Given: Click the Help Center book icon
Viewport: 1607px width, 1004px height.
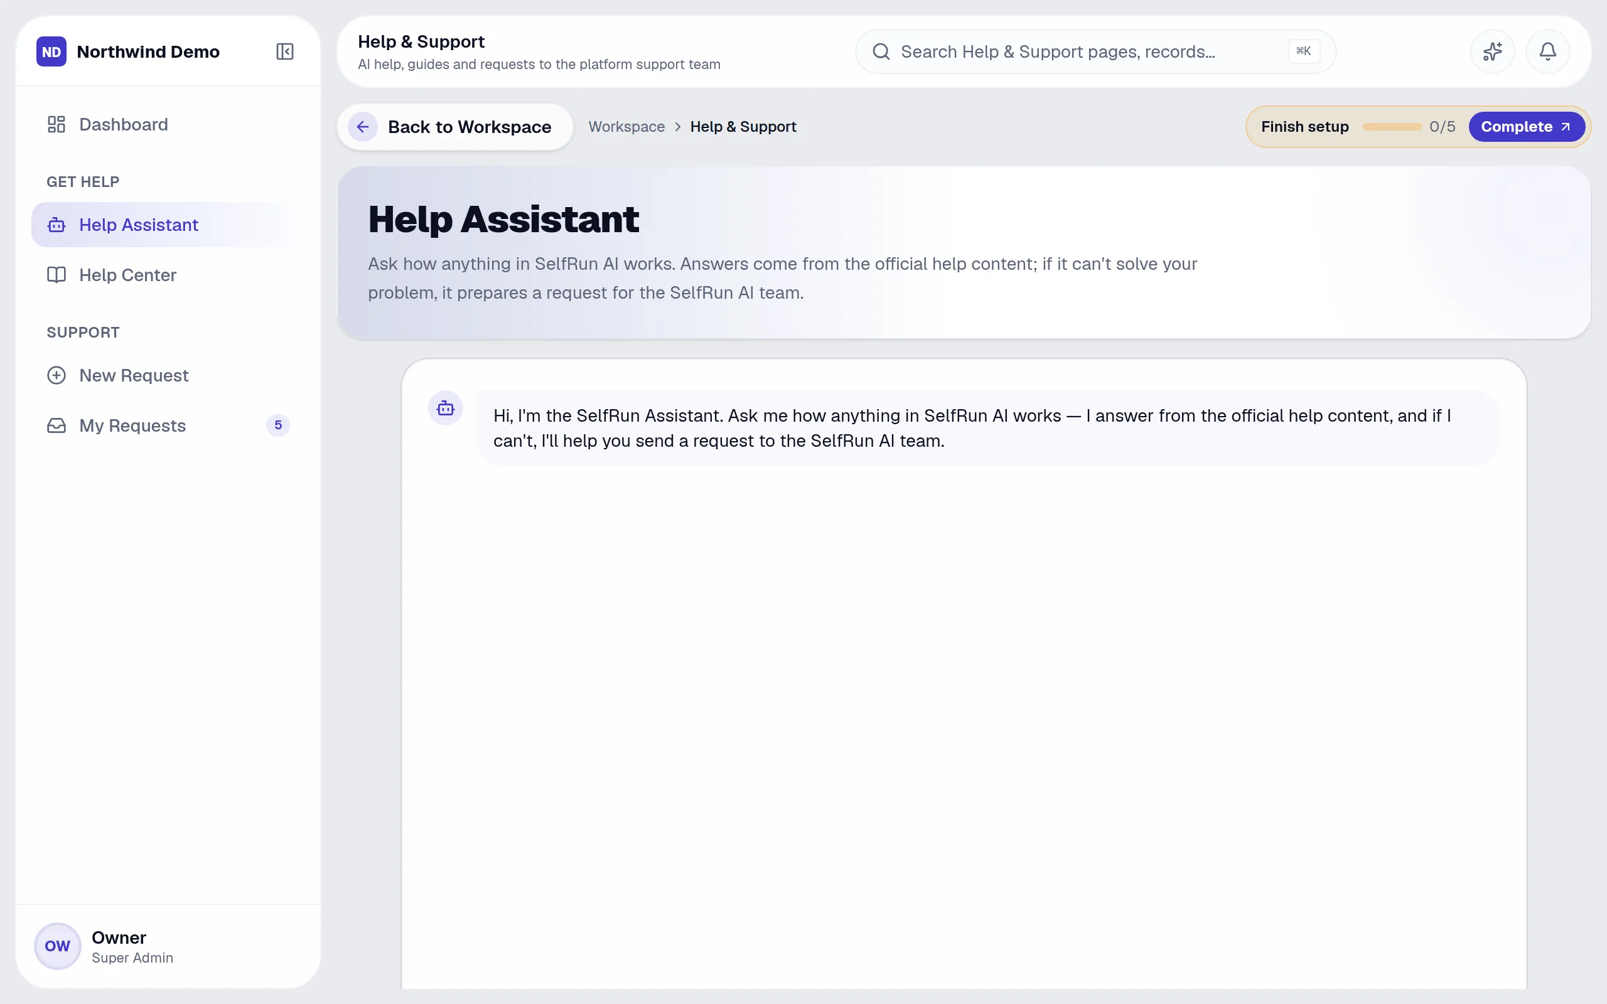Looking at the screenshot, I should click(56, 275).
